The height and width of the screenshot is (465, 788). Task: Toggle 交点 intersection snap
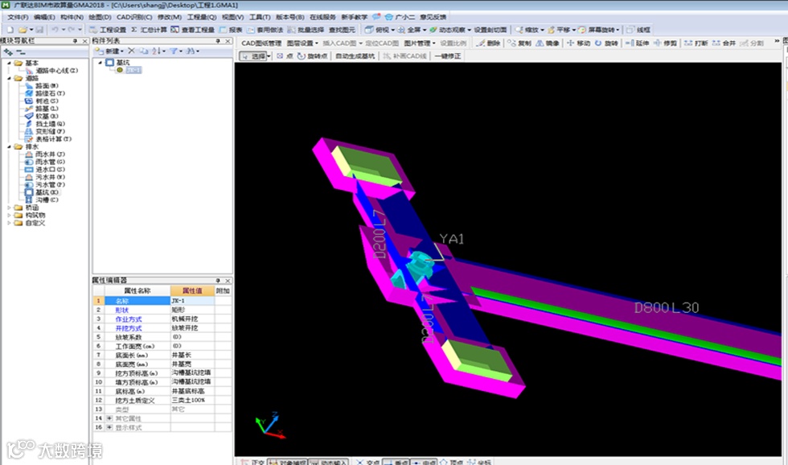tap(367, 462)
